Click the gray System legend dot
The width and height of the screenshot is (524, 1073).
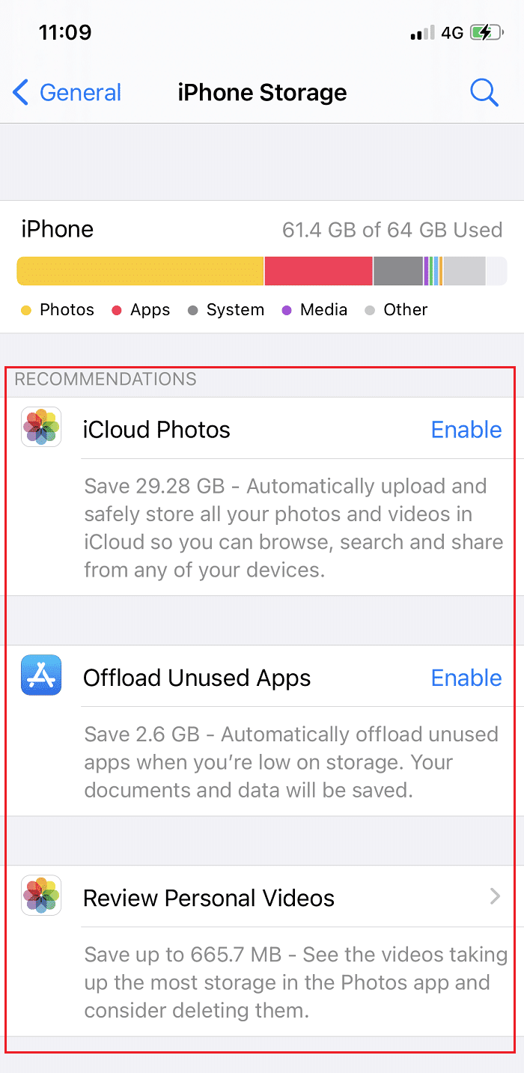click(x=193, y=309)
